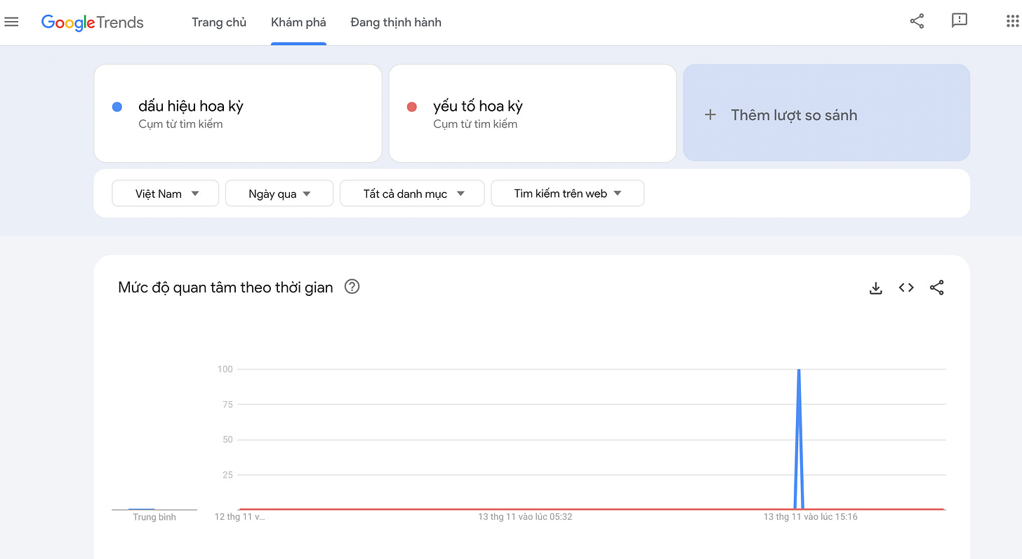This screenshot has height=559, width=1022.
Task: Click the 100 y-axis value
Action: pos(225,369)
